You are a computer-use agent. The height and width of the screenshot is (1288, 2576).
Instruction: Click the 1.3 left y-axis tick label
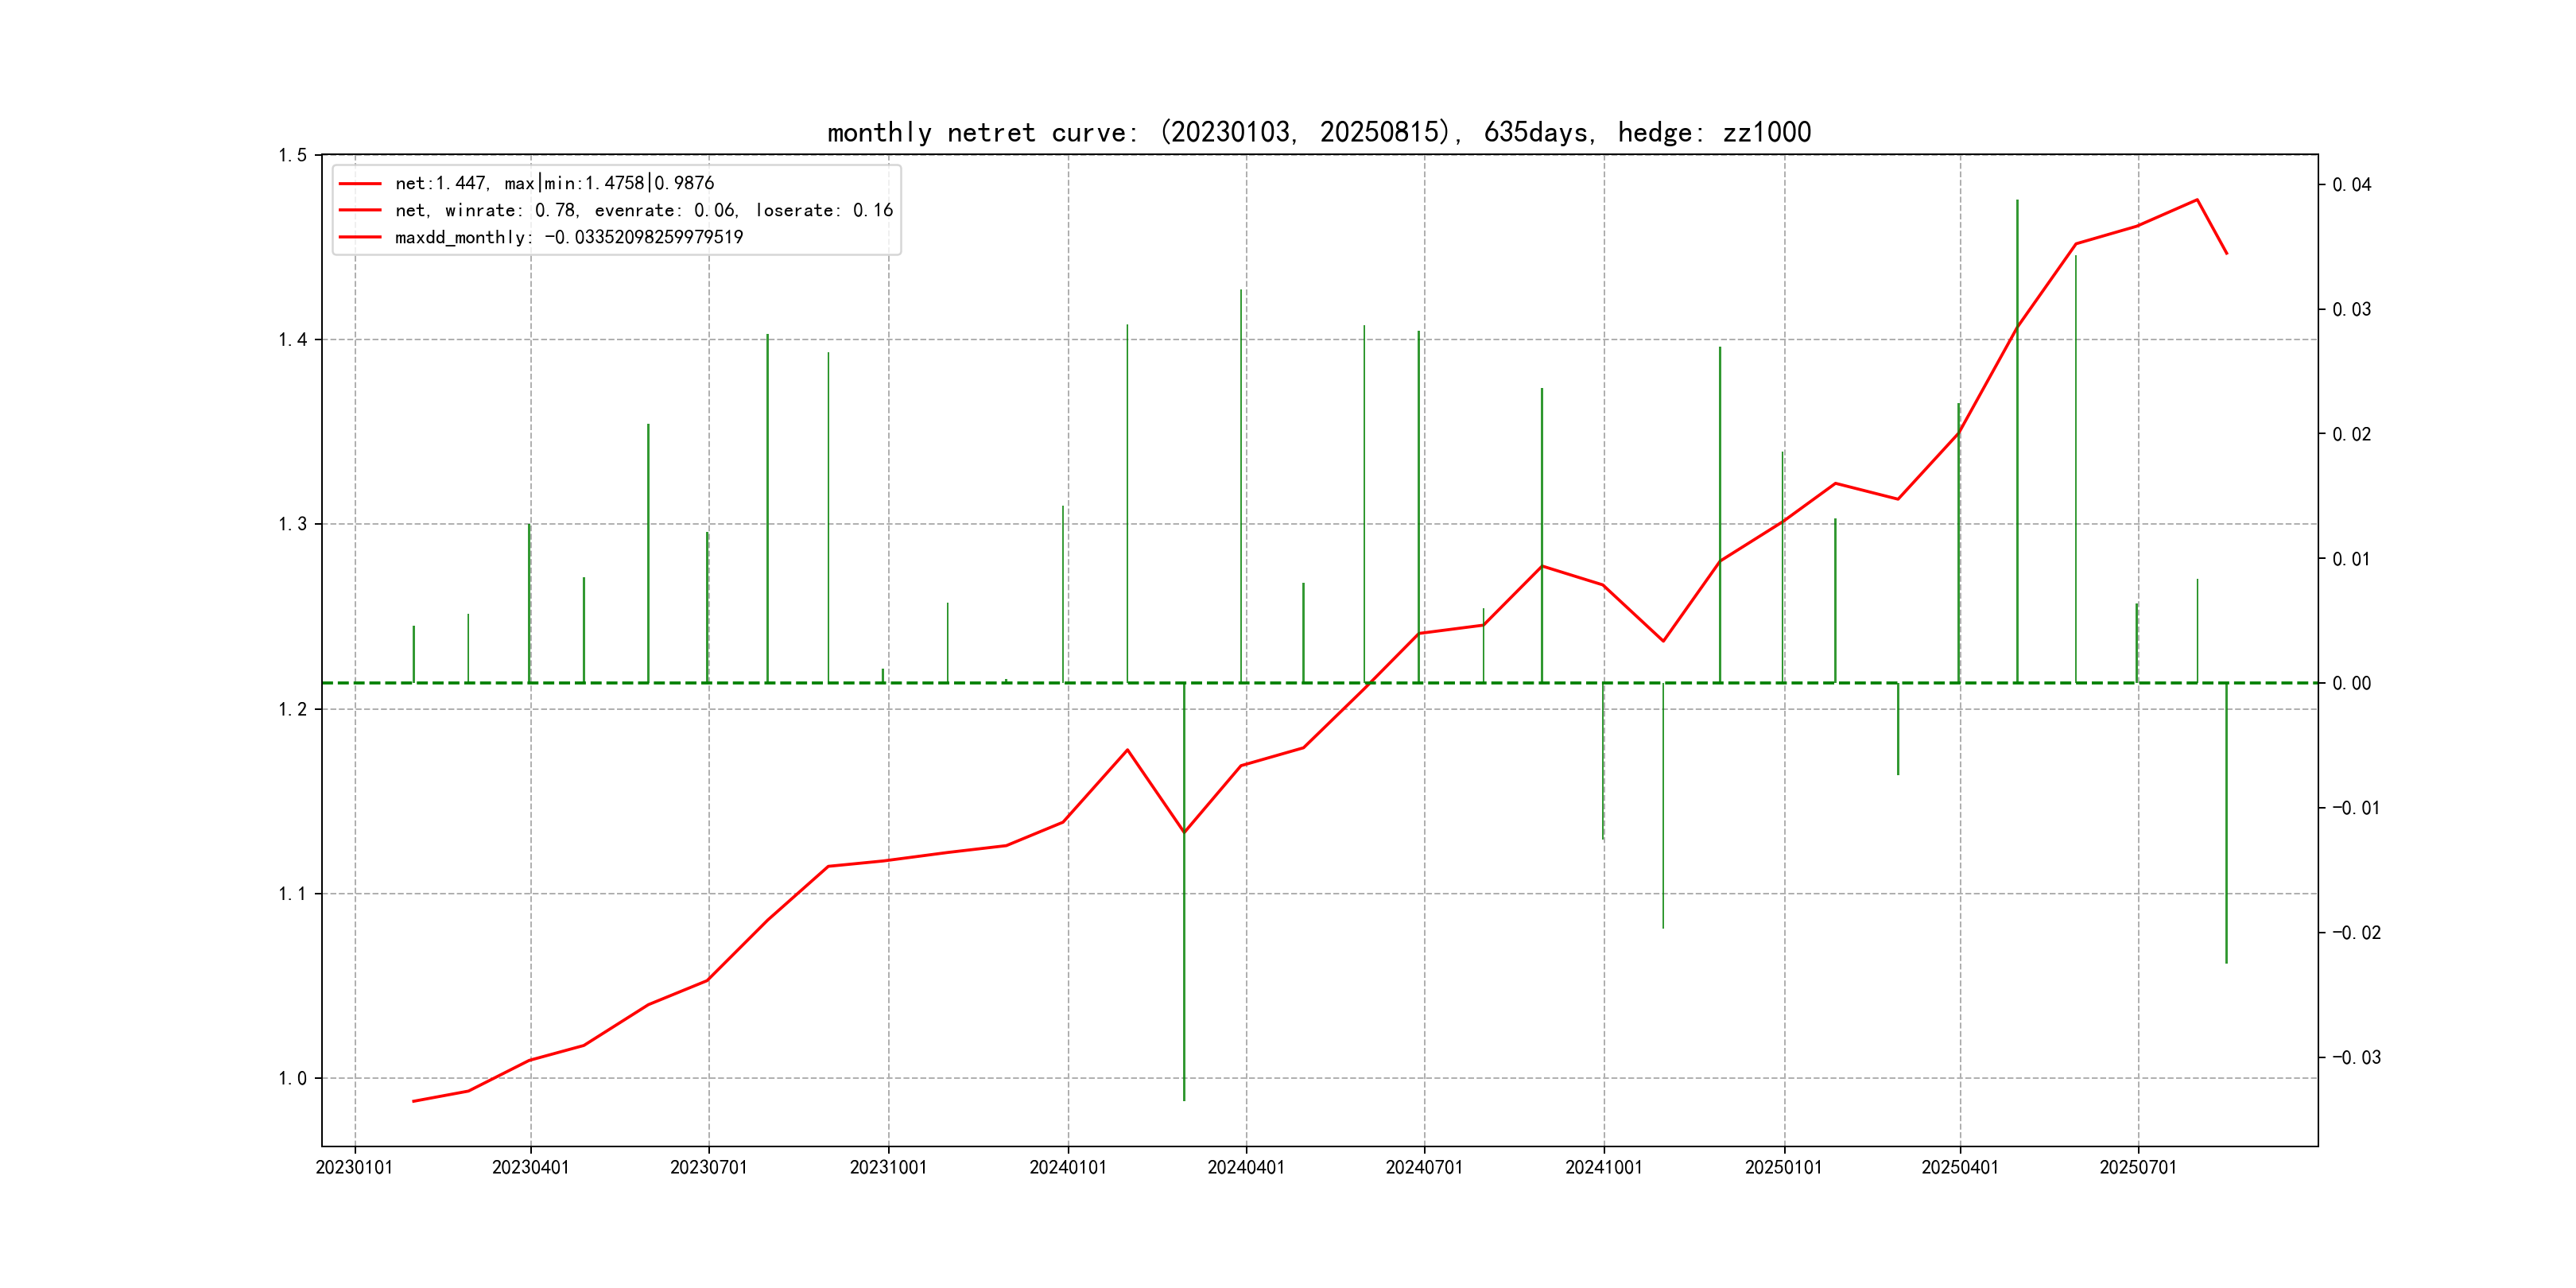(292, 524)
